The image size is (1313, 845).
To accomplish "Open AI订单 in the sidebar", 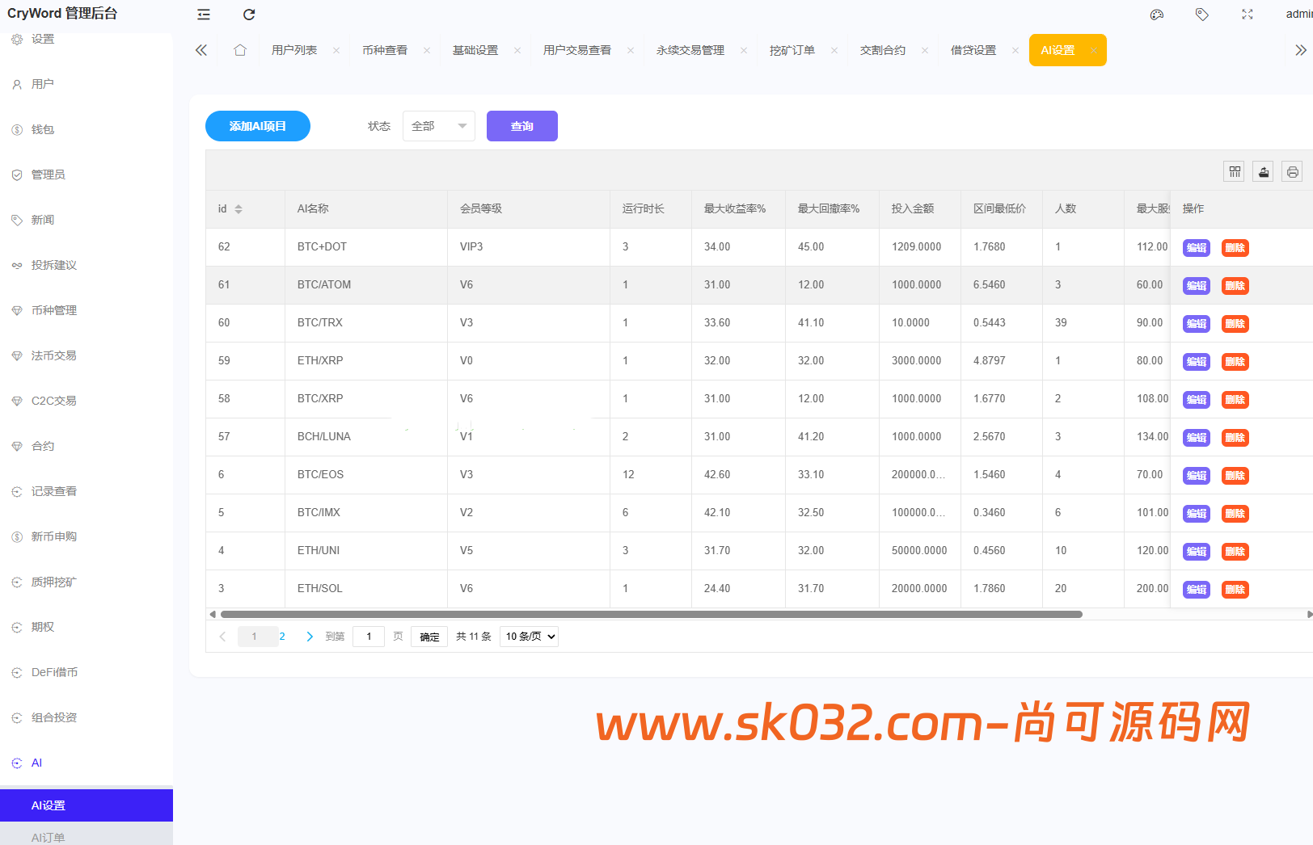I will pyautogui.click(x=87, y=836).
